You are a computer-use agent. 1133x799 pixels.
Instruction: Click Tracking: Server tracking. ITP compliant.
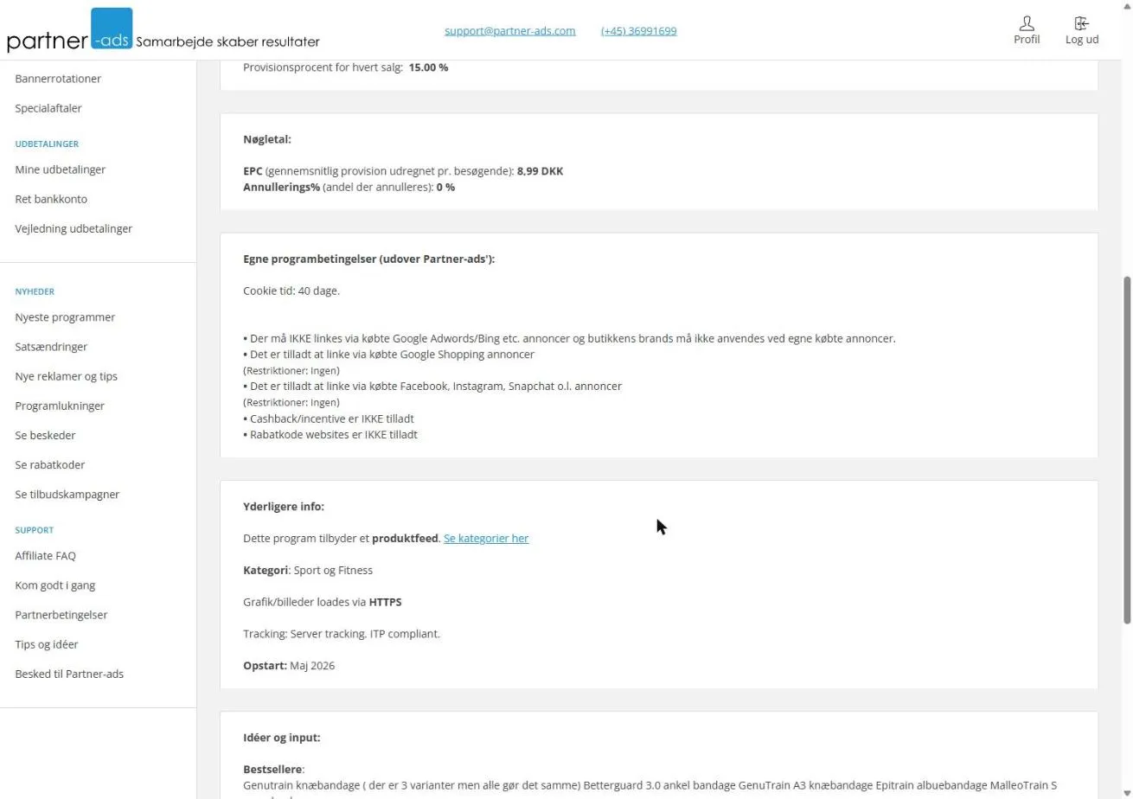(342, 634)
